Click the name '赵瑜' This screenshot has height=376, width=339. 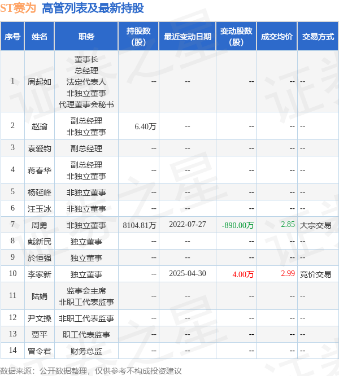coord(40,126)
